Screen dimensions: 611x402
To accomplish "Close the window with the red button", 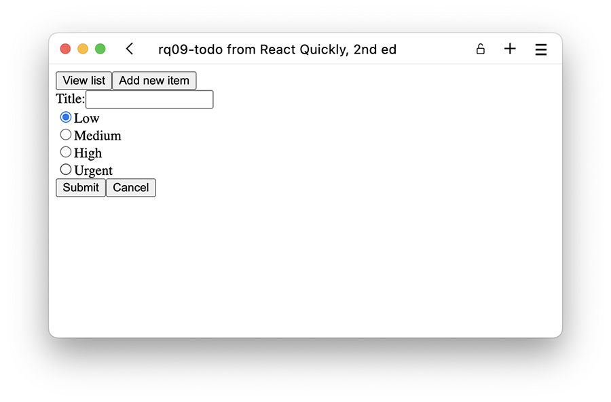I will coord(65,49).
